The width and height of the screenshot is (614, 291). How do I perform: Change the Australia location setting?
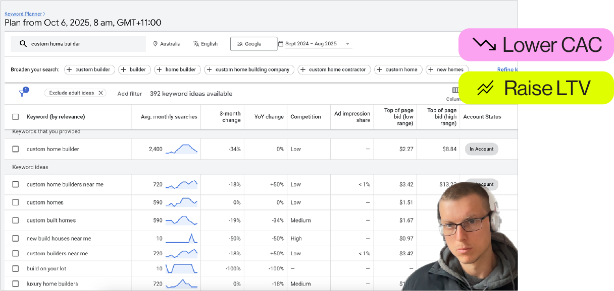tap(167, 44)
